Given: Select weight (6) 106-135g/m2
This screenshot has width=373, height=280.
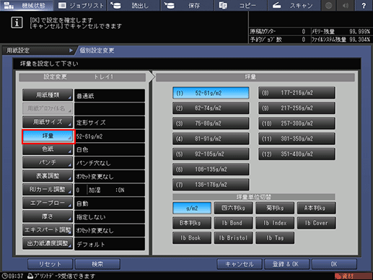Looking at the screenshot, I should coord(211,169).
